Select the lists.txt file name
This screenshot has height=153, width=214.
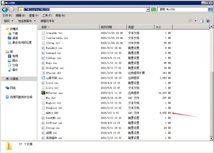pyautogui.click(x=52, y=88)
